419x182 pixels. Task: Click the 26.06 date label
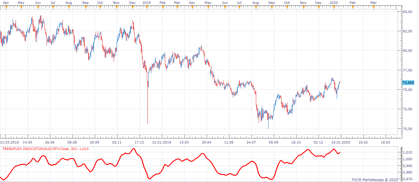pos(50,142)
